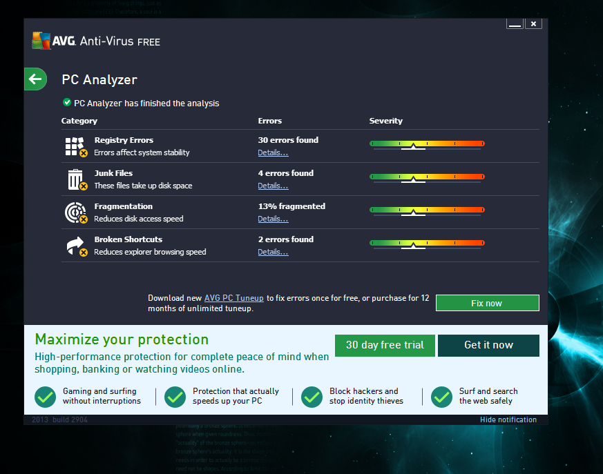
Task: Click the AVG logo icon
Action: pos(41,41)
